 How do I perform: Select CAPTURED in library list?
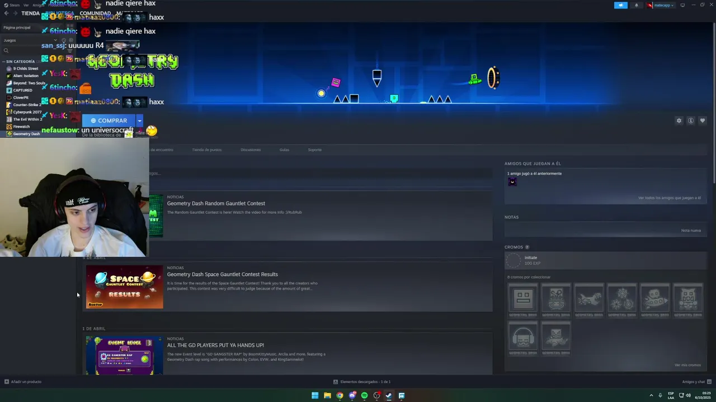(22, 90)
